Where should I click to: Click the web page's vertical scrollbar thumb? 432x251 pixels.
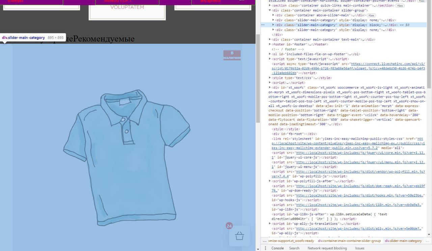[x=258, y=79]
